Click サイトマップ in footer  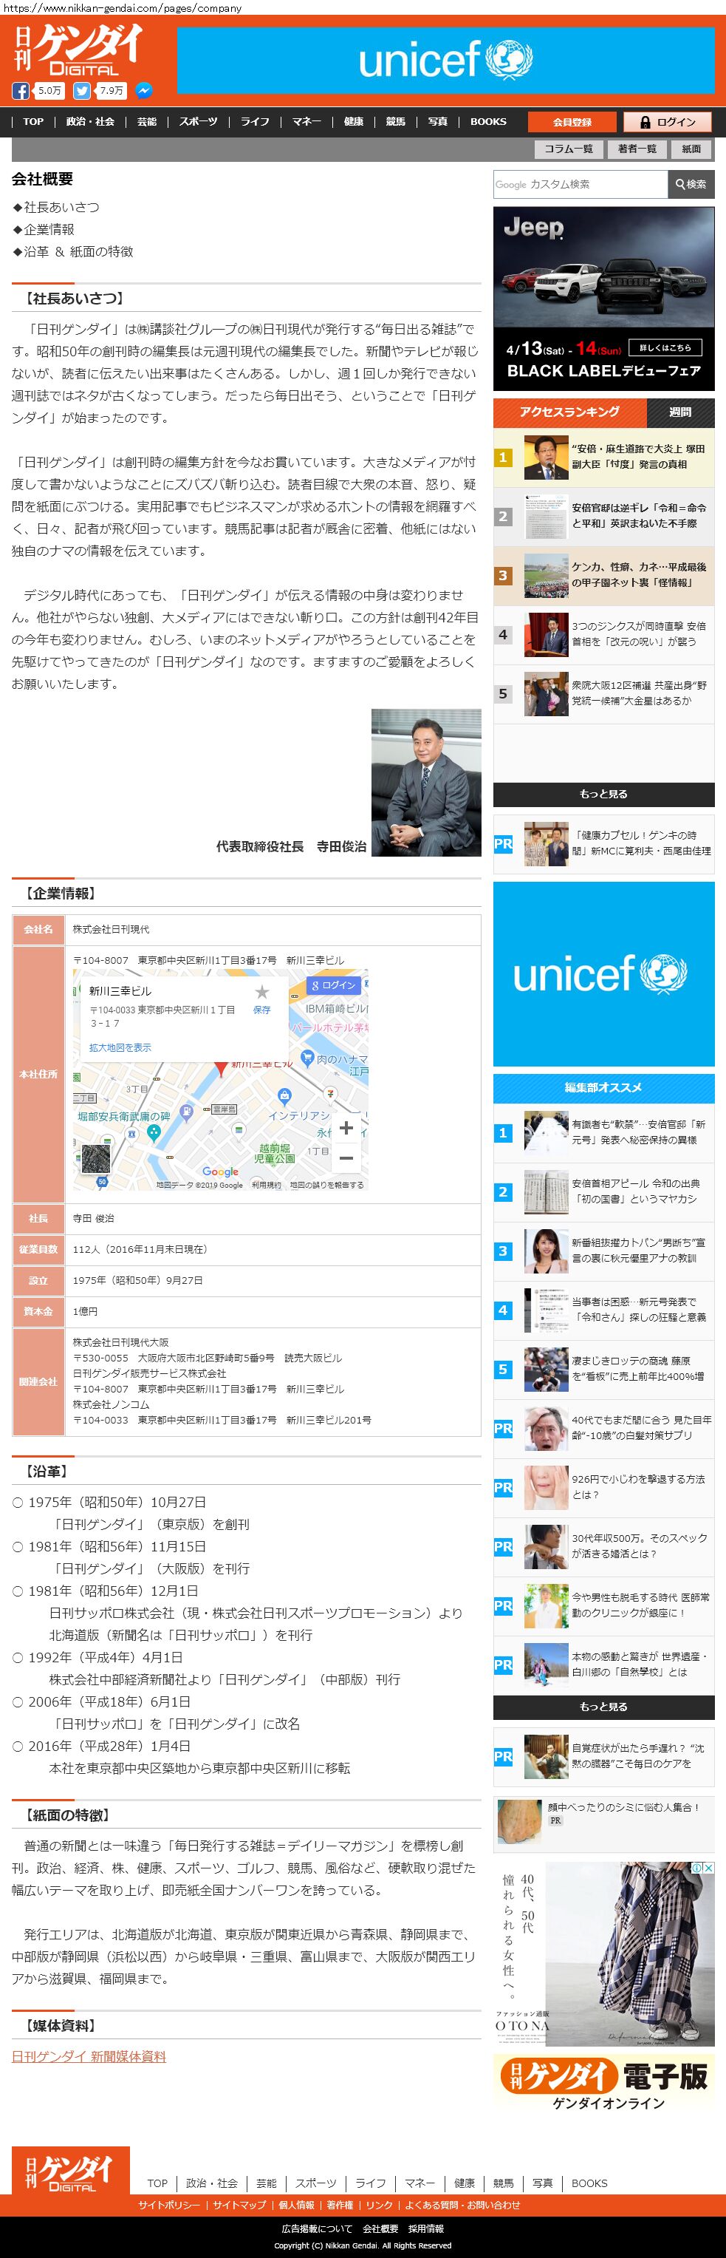(x=239, y=2206)
